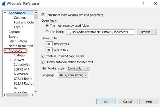Click the folder path input field

(x=100, y=32)
